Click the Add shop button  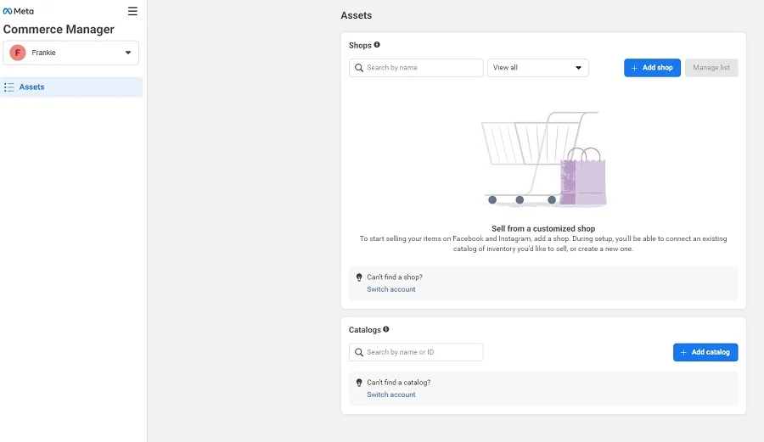652,68
